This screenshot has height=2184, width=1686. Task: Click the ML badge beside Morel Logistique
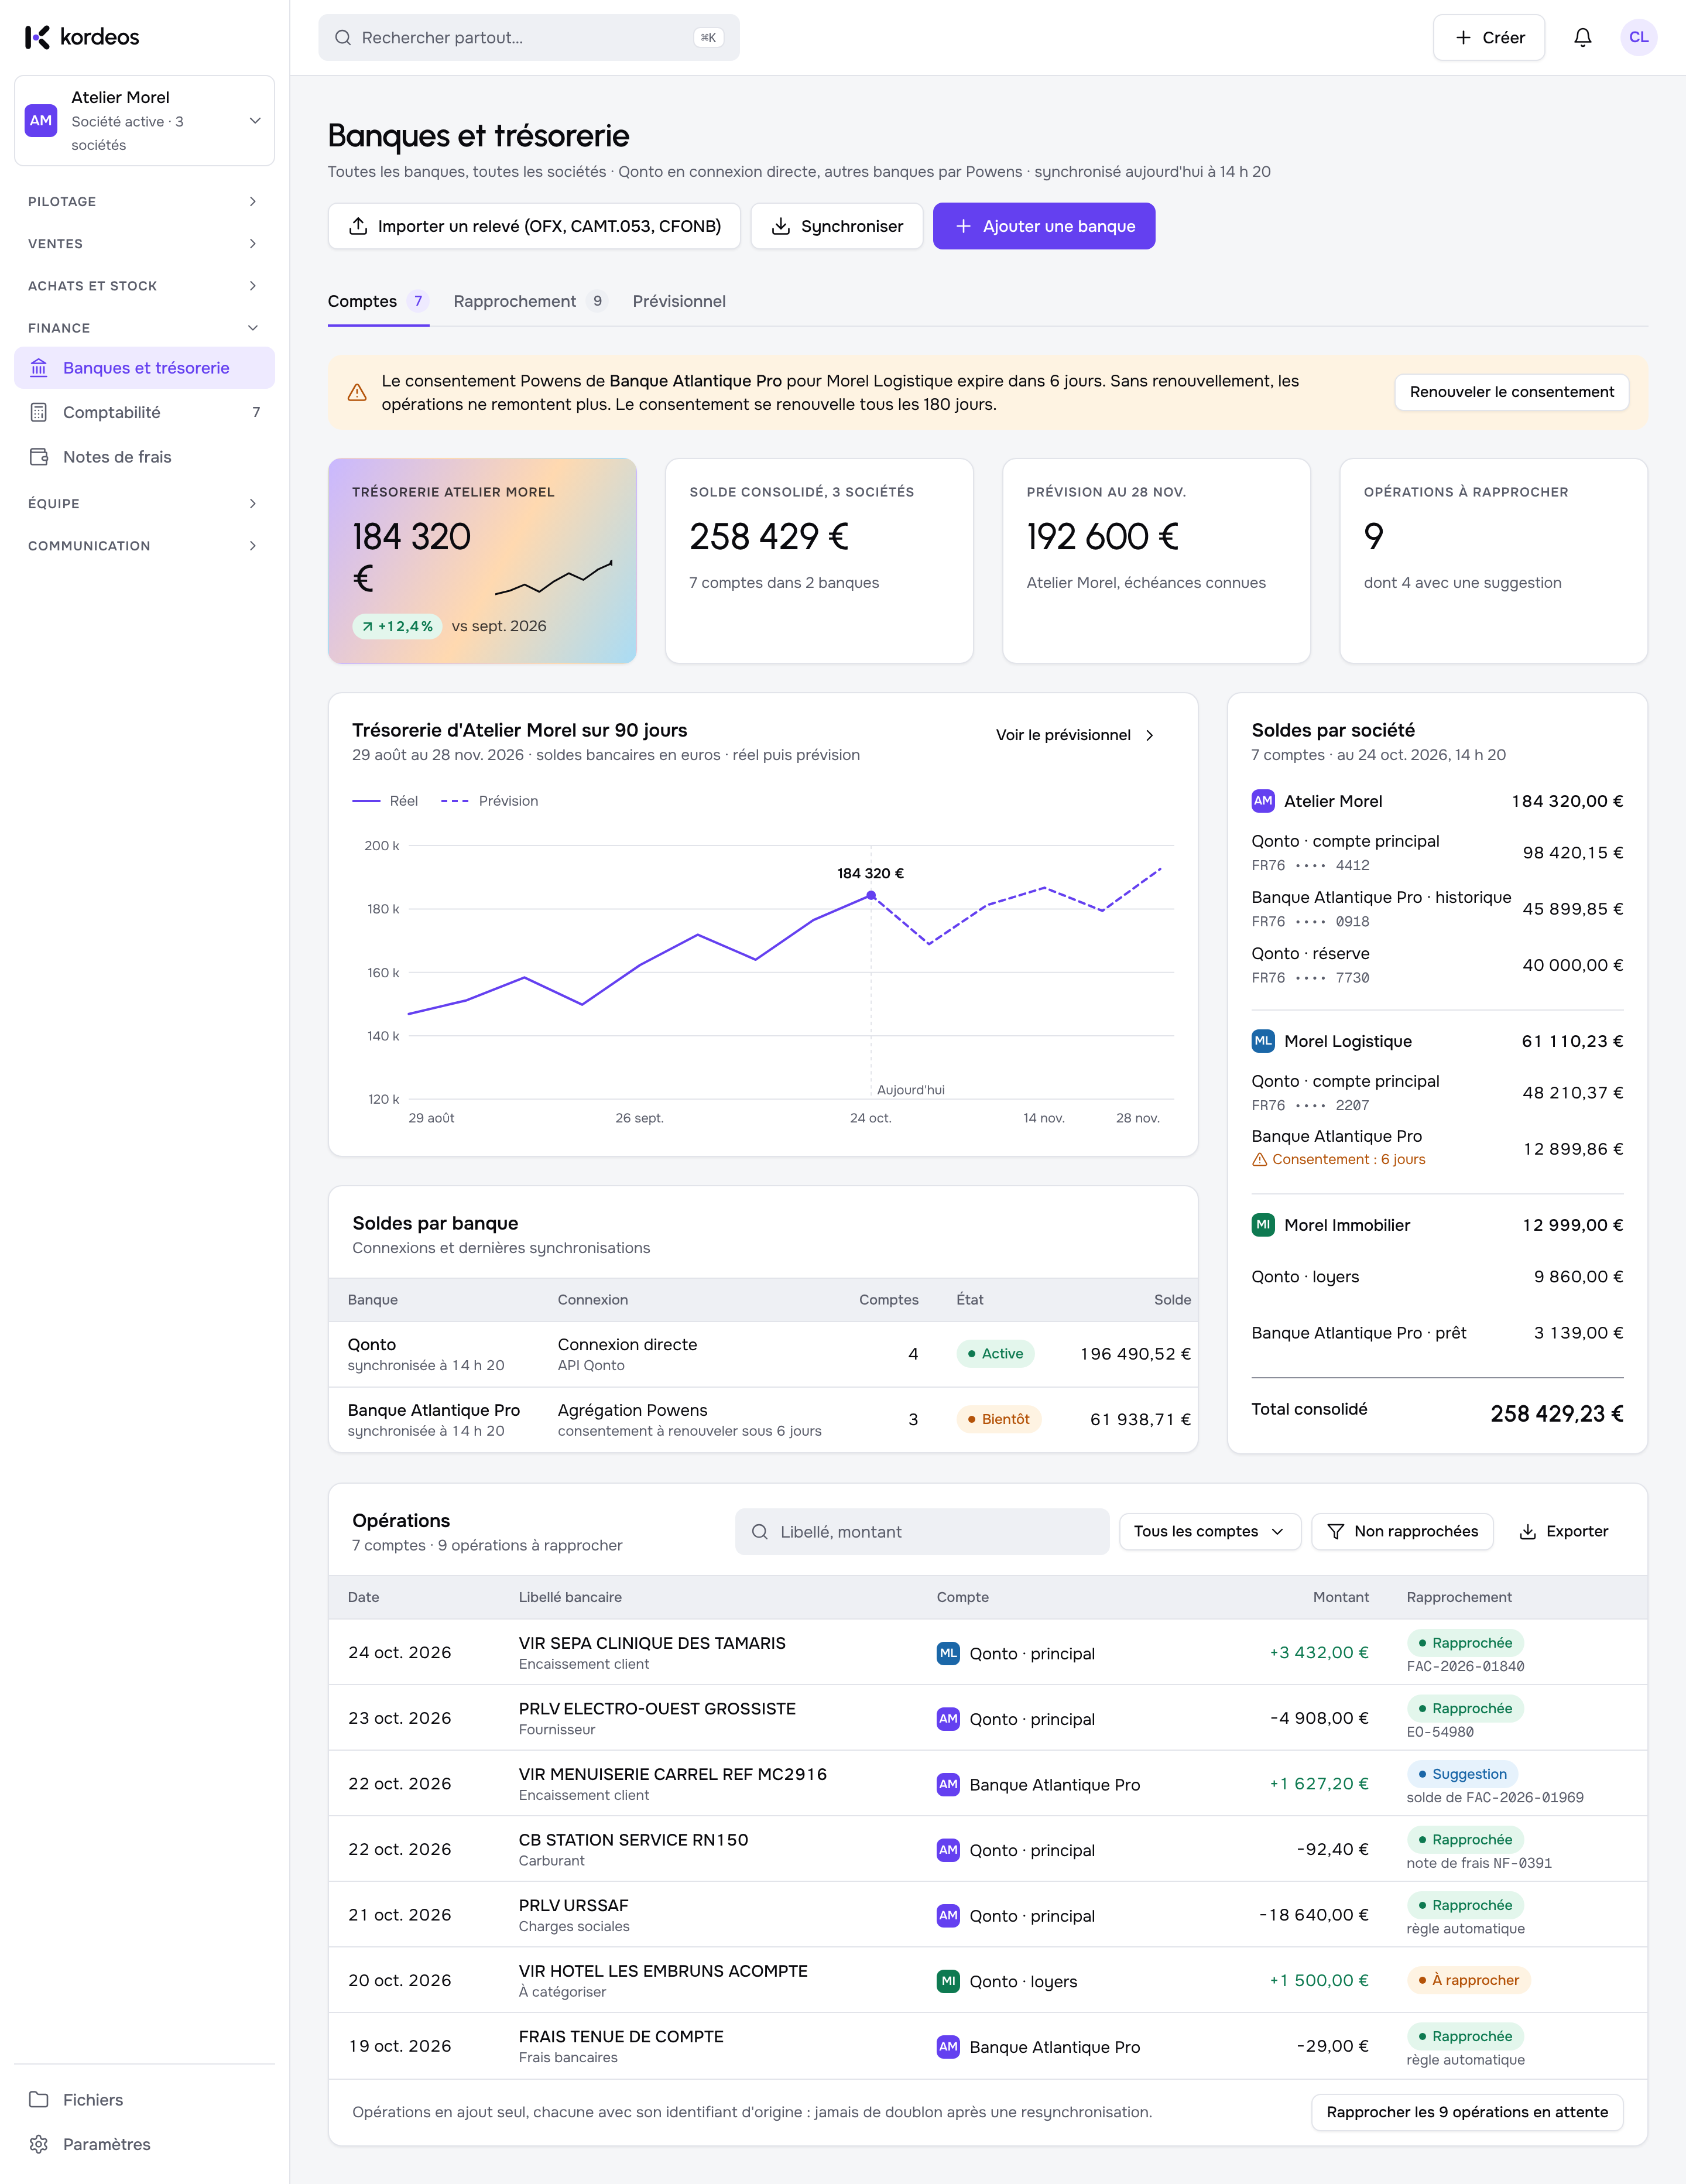[x=1263, y=1041]
